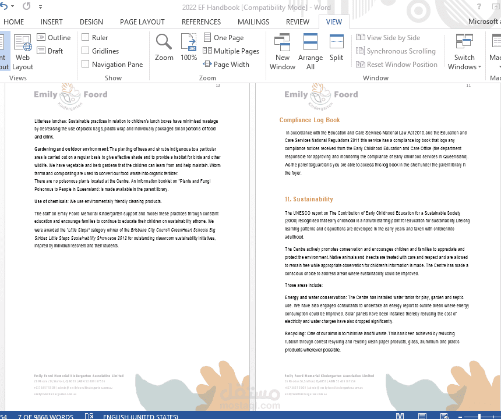
Task: Click 'Litterless lunches' paragraph start
Action: pos(51,121)
